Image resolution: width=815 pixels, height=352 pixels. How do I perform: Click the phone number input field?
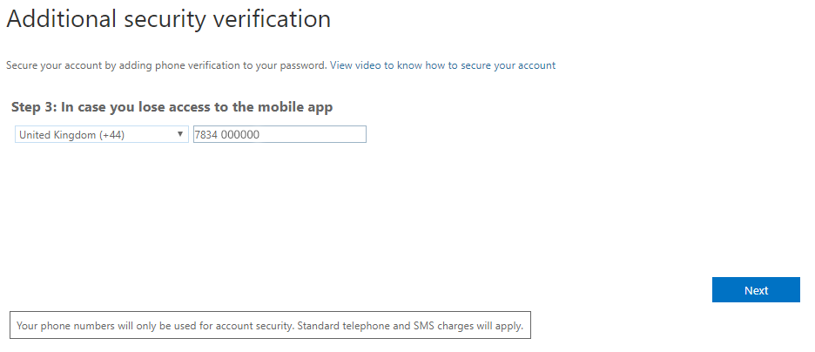(279, 134)
